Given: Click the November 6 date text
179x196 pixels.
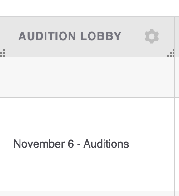Looking at the screenshot, I should click(x=44, y=144).
